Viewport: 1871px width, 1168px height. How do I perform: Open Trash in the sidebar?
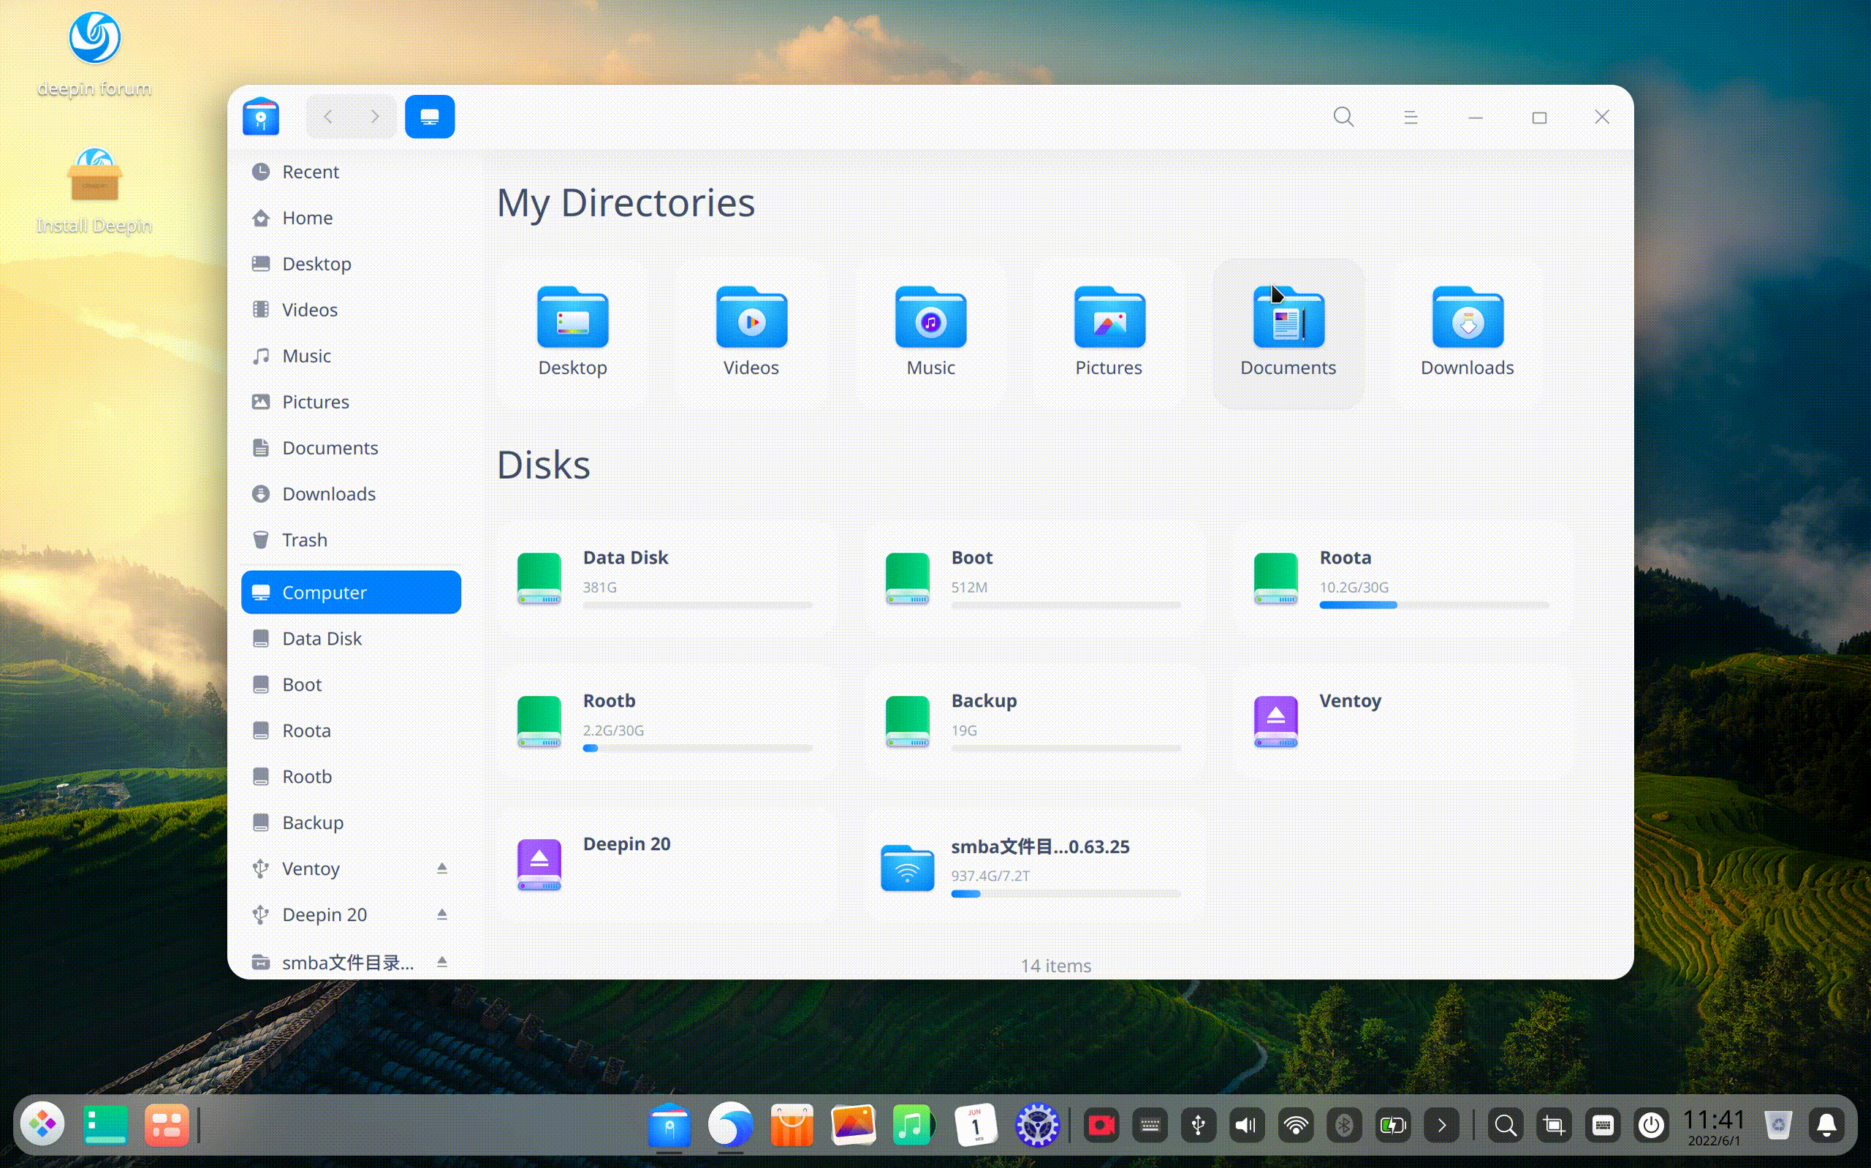pos(351,539)
